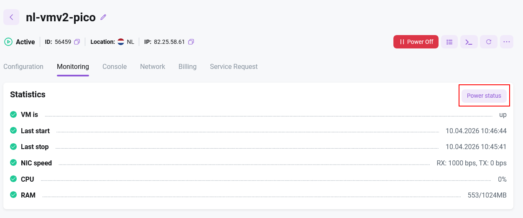Open the terminal console icon button
Screen dimensions: 523x218
click(x=469, y=42)
